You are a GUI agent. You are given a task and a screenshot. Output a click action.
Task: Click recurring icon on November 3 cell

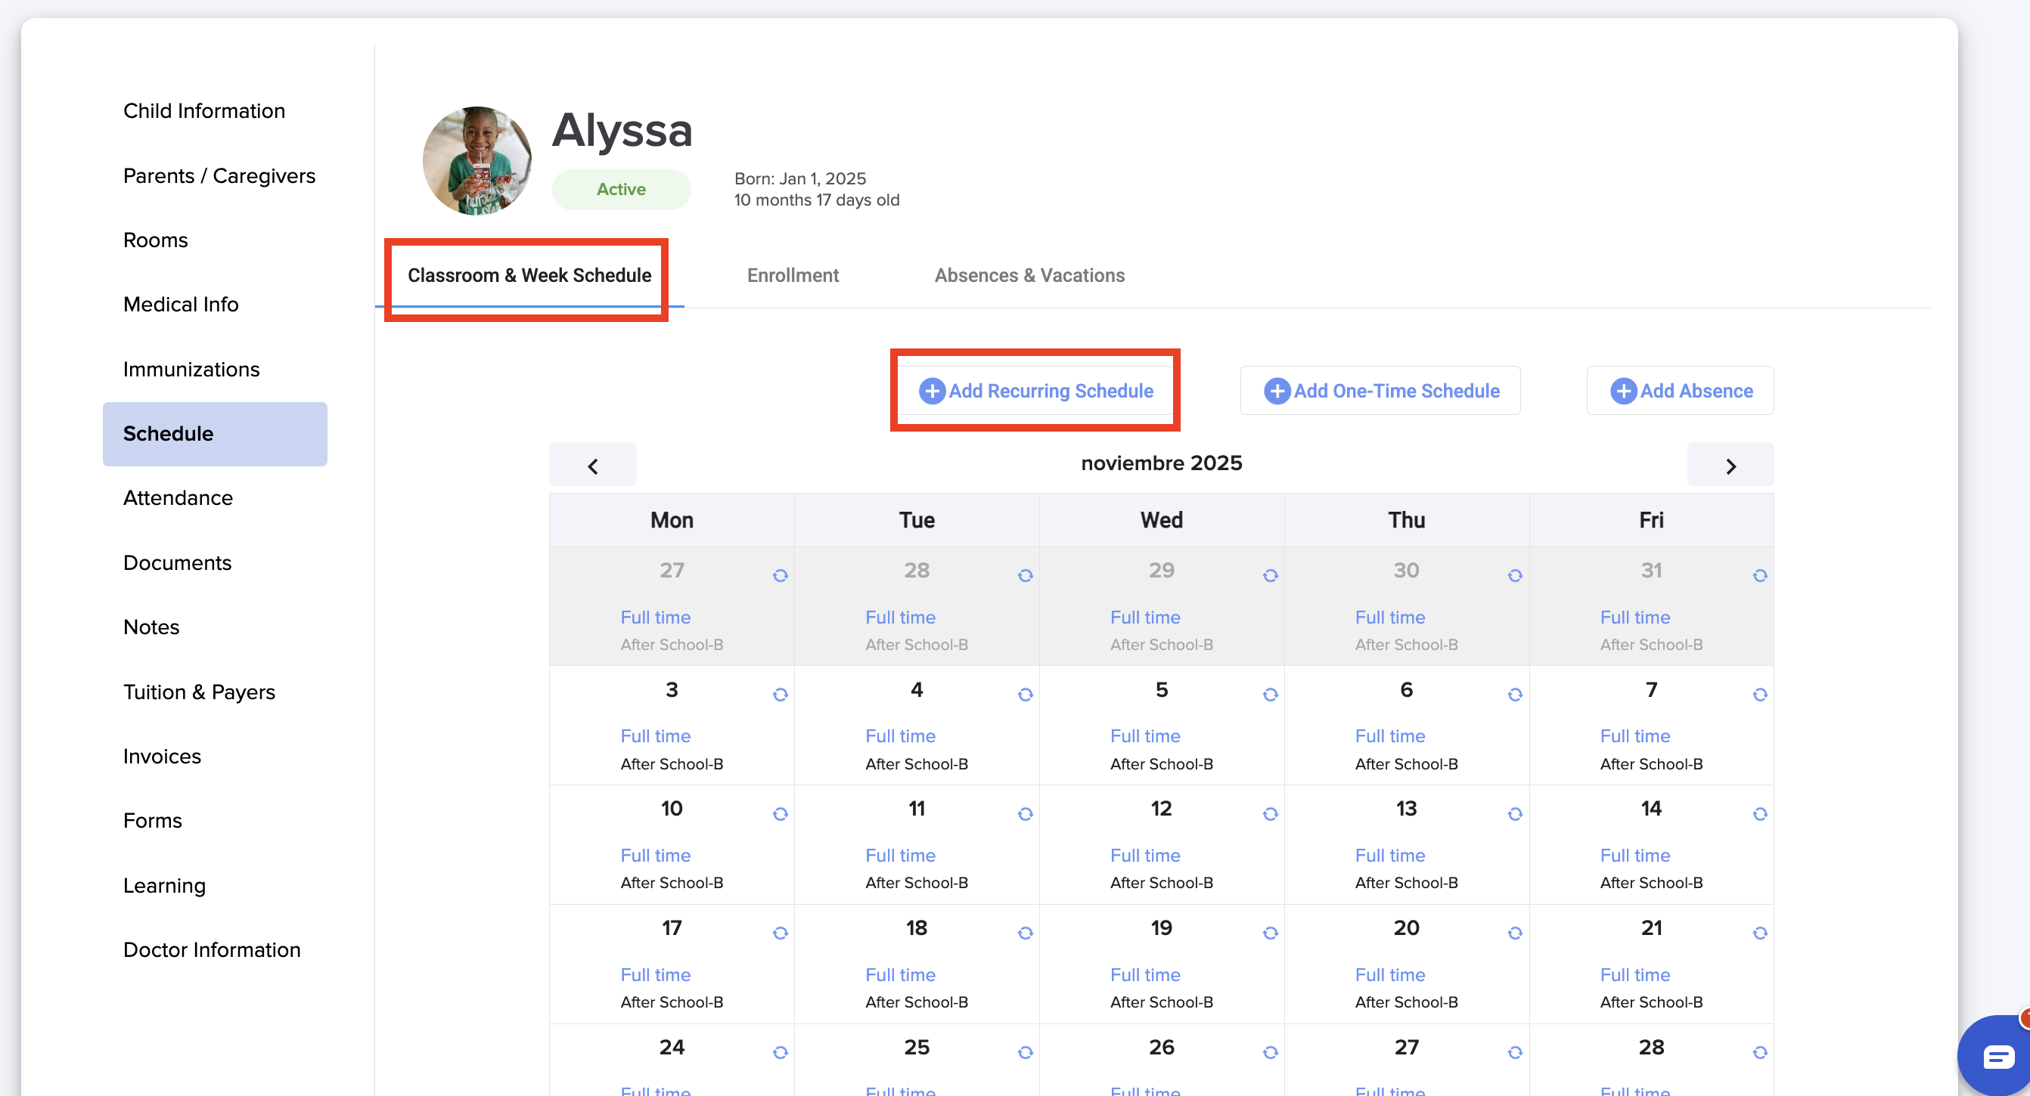pos(781,695)
